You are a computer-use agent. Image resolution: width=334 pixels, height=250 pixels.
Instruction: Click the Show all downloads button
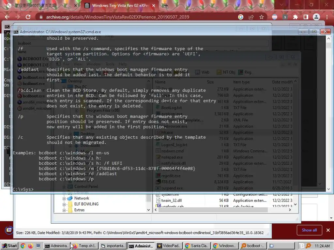(x=309, y=230)
